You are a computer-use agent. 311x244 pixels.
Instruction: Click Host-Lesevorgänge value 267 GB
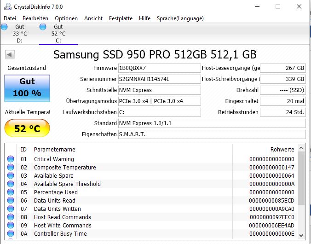283,68
